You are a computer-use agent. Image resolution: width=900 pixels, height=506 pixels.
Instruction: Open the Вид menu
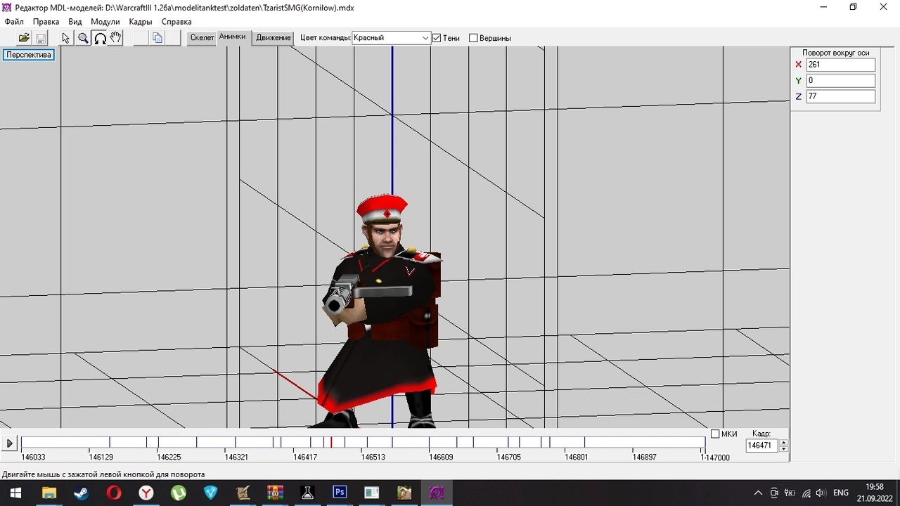pyautogui.click(x=75, y=22)
